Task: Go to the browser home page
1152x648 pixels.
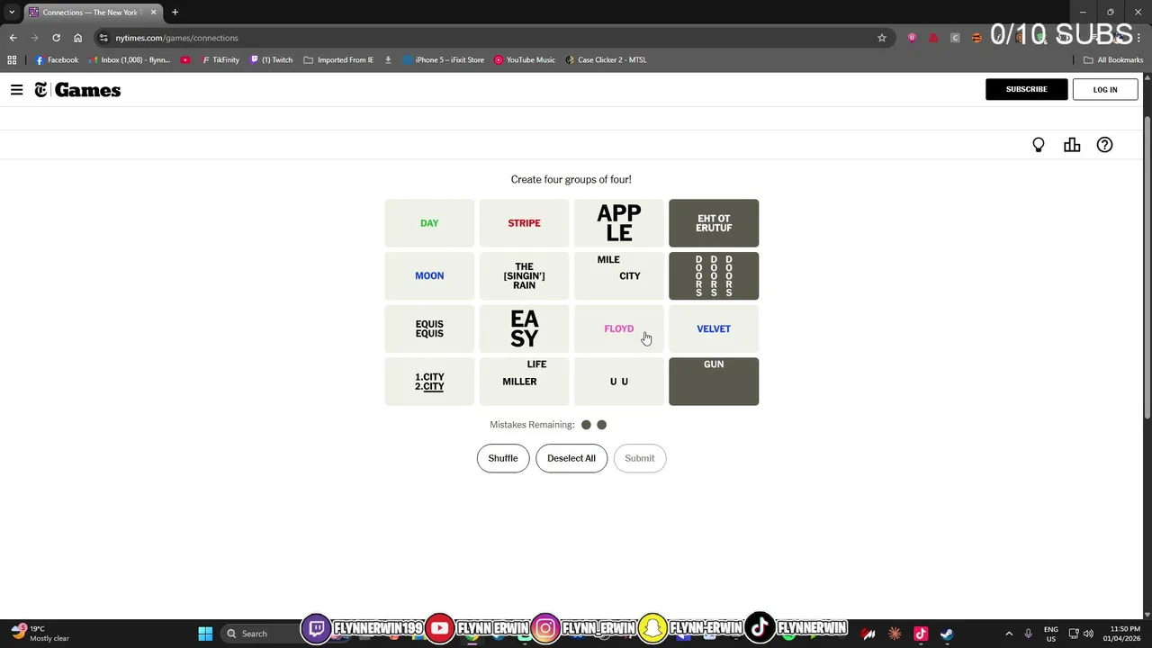Action: coord(77,38)
